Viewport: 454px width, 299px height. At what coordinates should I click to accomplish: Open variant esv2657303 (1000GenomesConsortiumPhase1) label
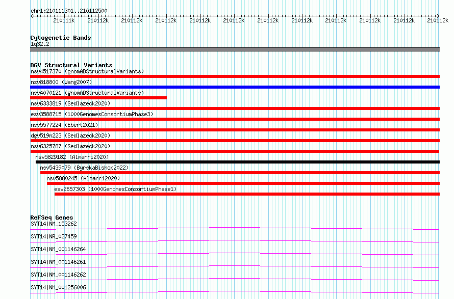pos(115,189)
